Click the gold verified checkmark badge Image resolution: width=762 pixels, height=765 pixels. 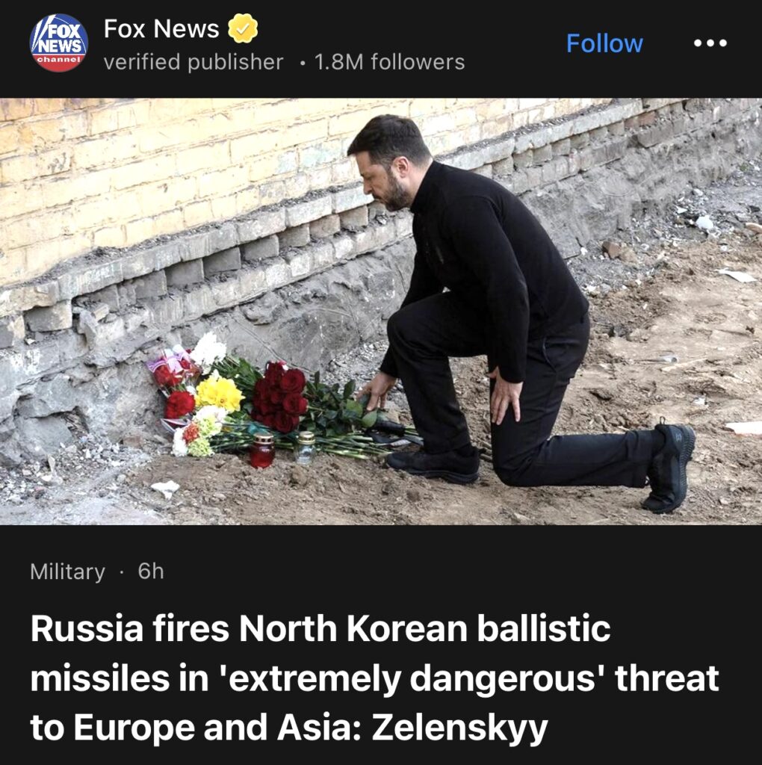tap(243, 28)
